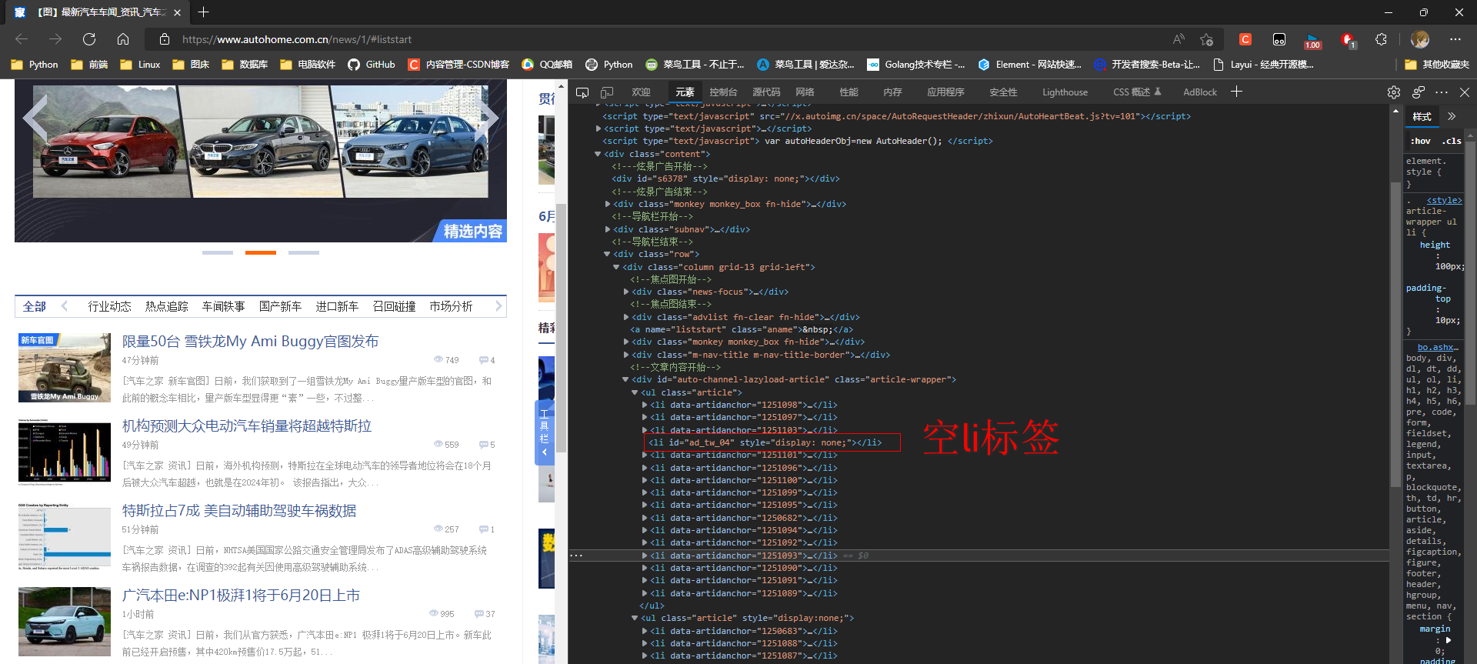Activate the DevTools element inspect picker
Screen dimensions: 1477x664
click(x=582, y=92)
